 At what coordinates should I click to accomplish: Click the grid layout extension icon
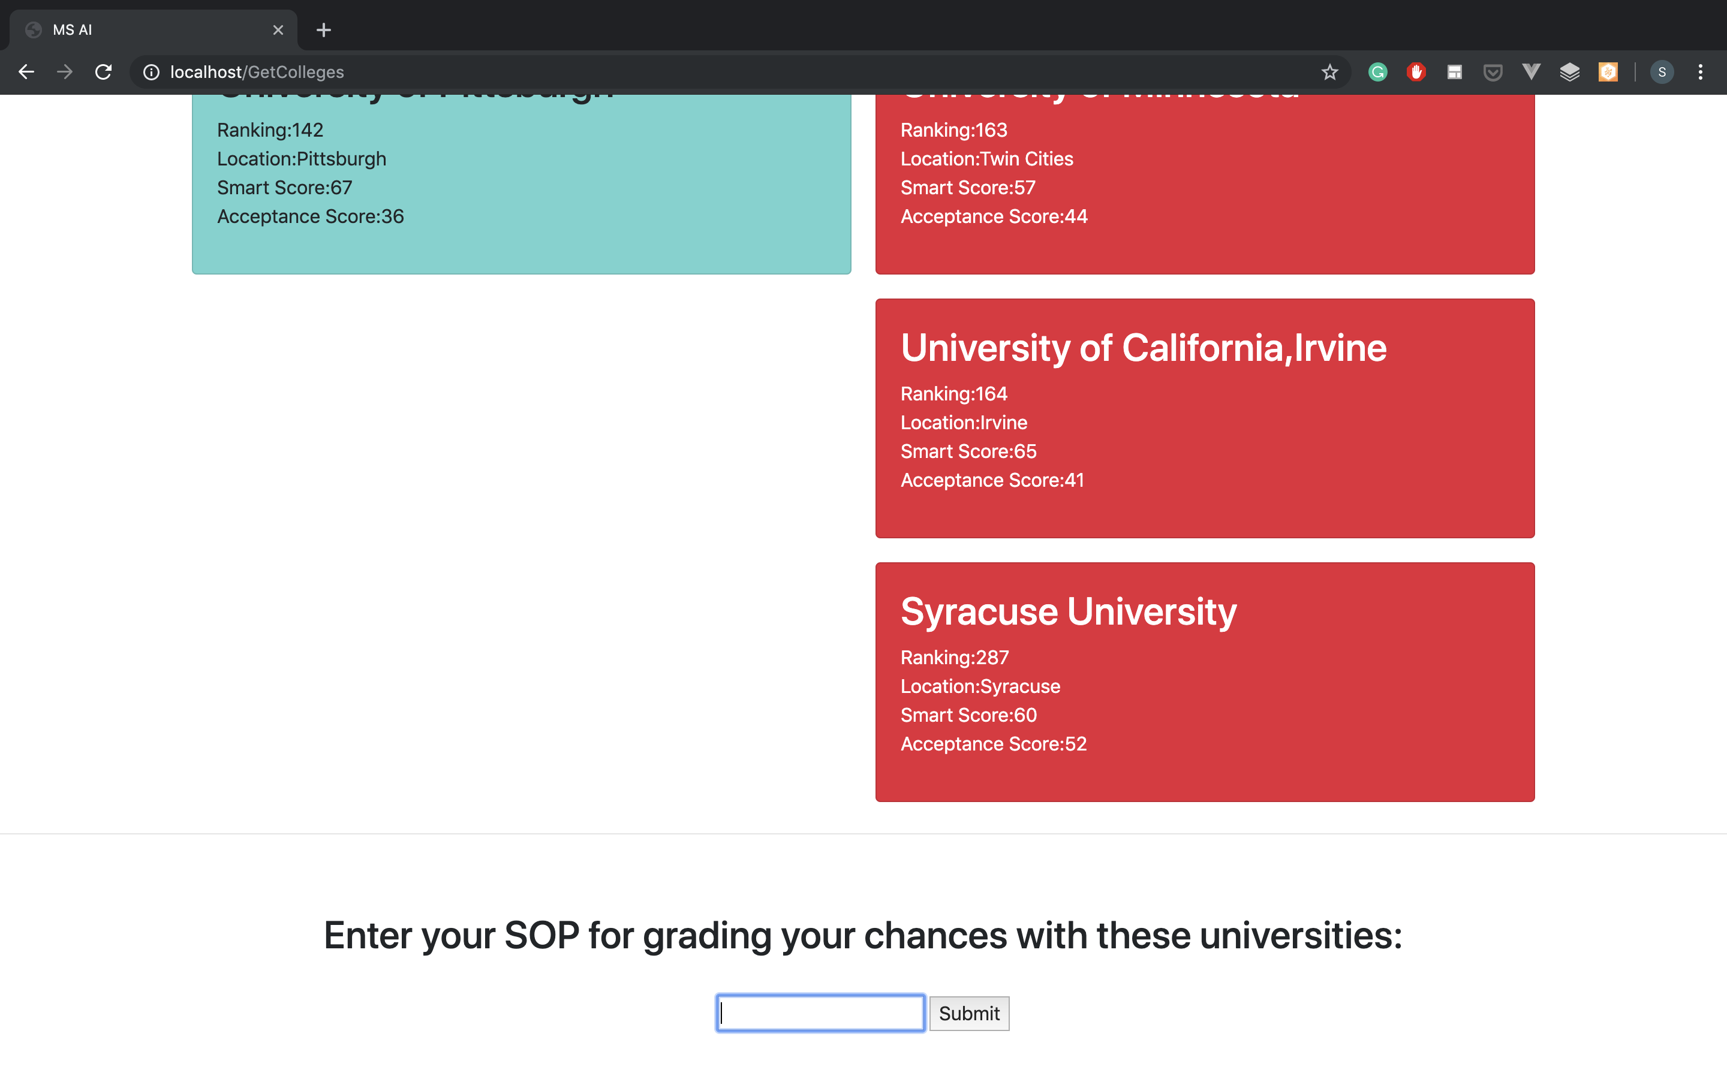tap(1454, 72)
